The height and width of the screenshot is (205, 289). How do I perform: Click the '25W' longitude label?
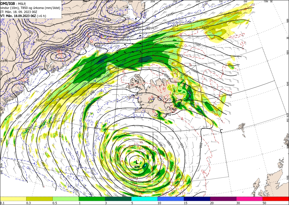click(130, 1)
